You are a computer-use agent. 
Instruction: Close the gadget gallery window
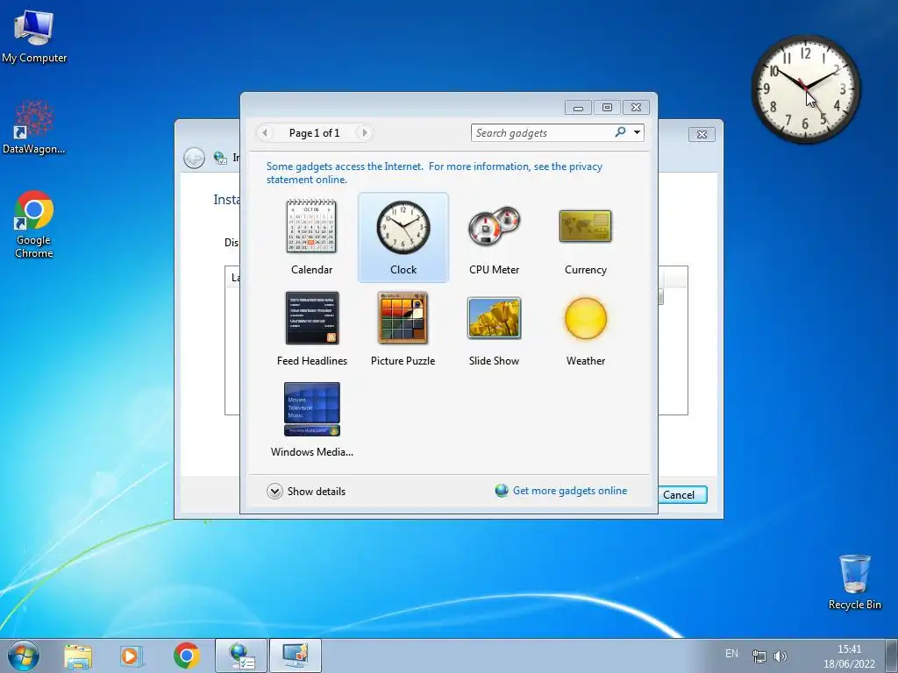tap(636, 108)
